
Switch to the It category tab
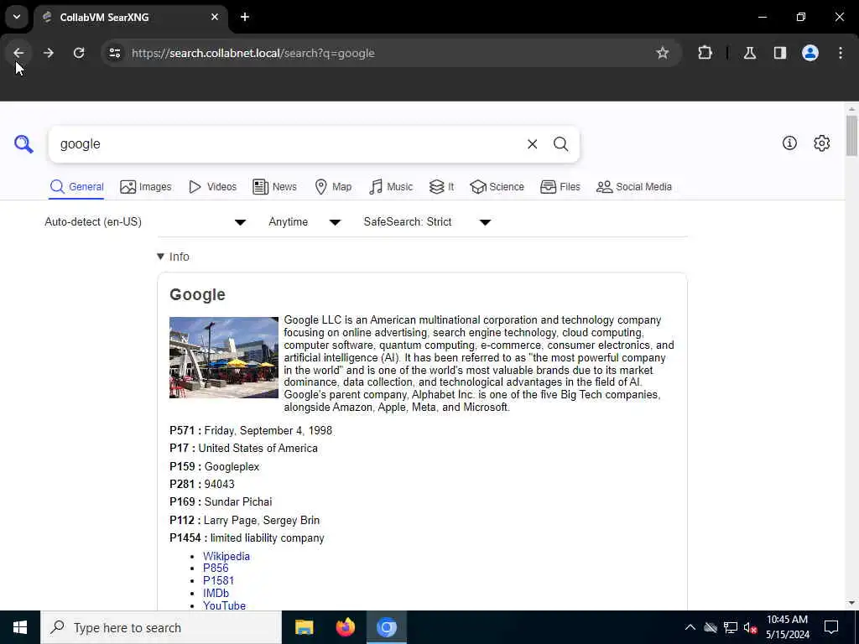click(441, 187)
